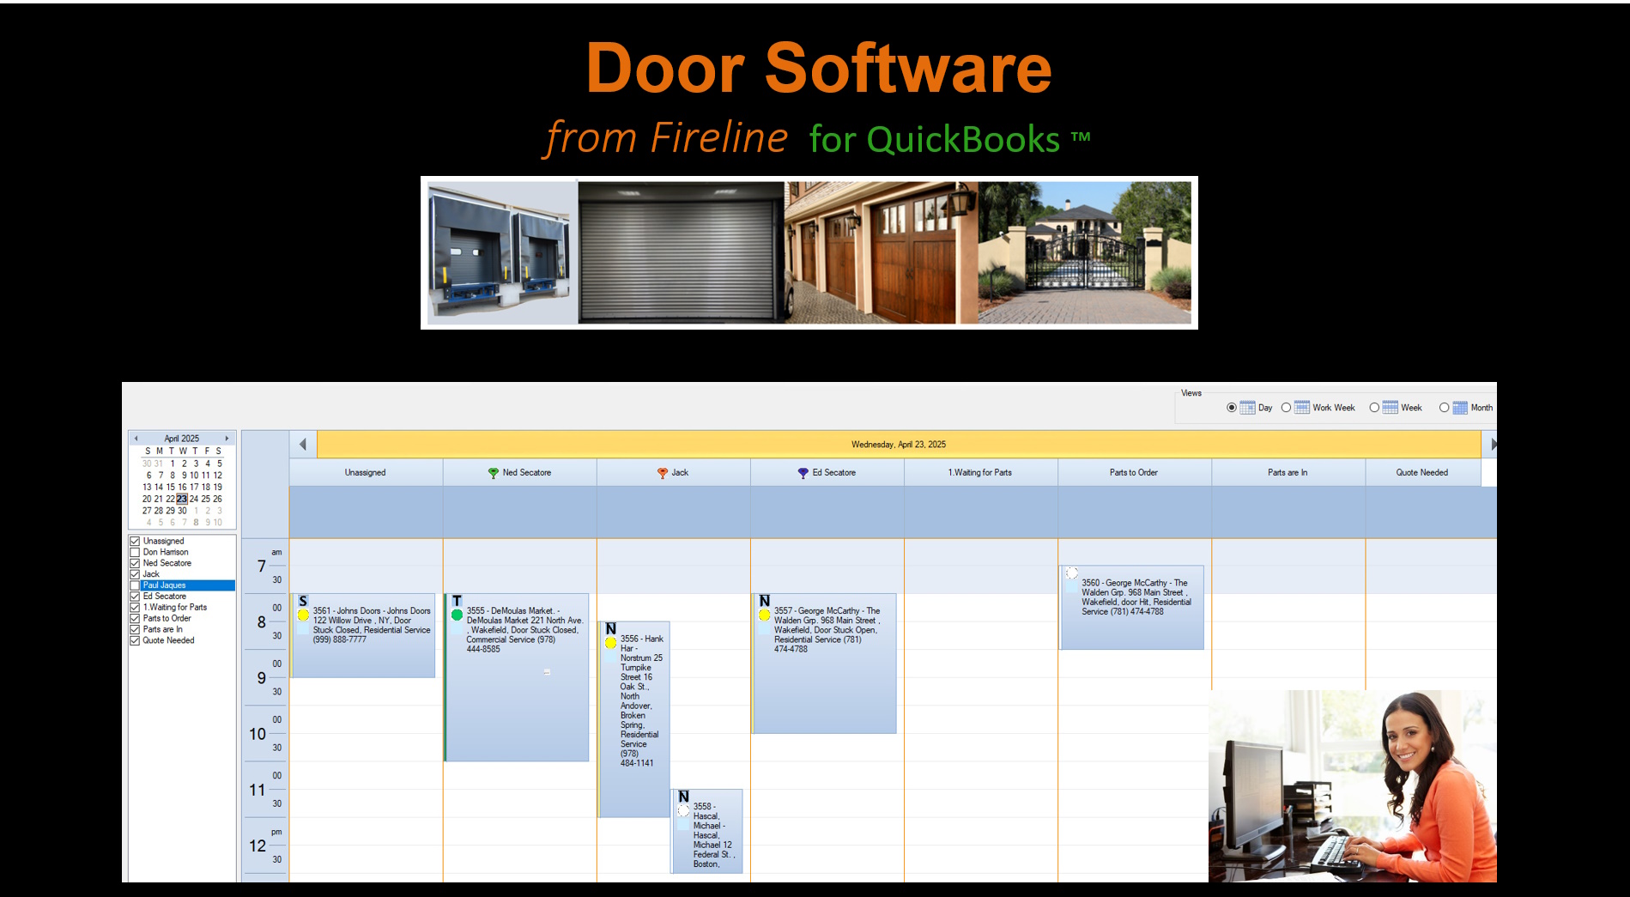The image size is (1630, 897).
Task: Click the Ned Secatore column header
Action: 520,472
